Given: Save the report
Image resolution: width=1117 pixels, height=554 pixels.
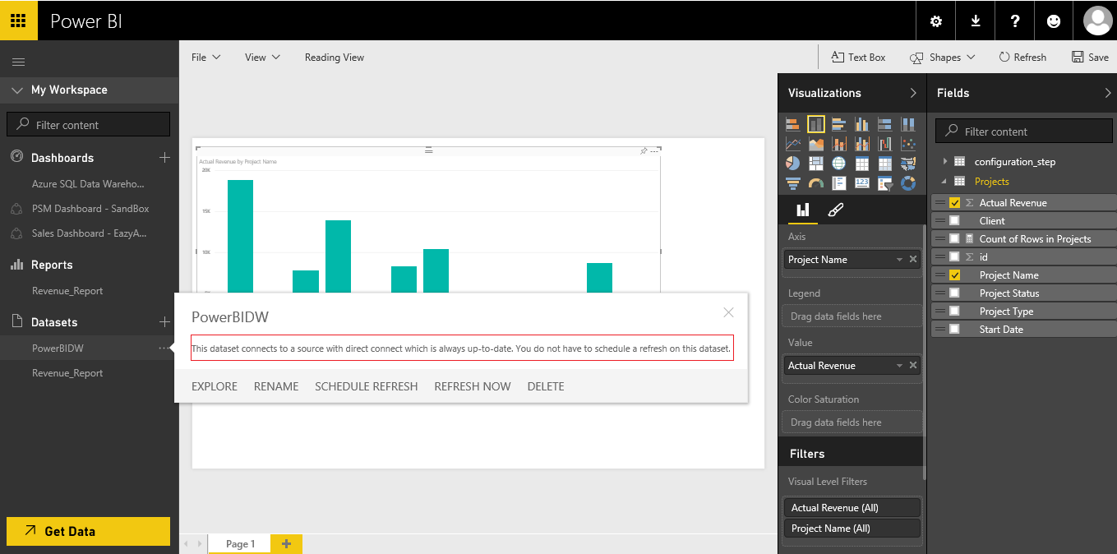Looking at the screenshot, I should pos(1090,58).
